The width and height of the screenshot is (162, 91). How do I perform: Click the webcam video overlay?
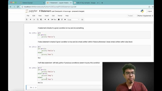click(128, 77)
